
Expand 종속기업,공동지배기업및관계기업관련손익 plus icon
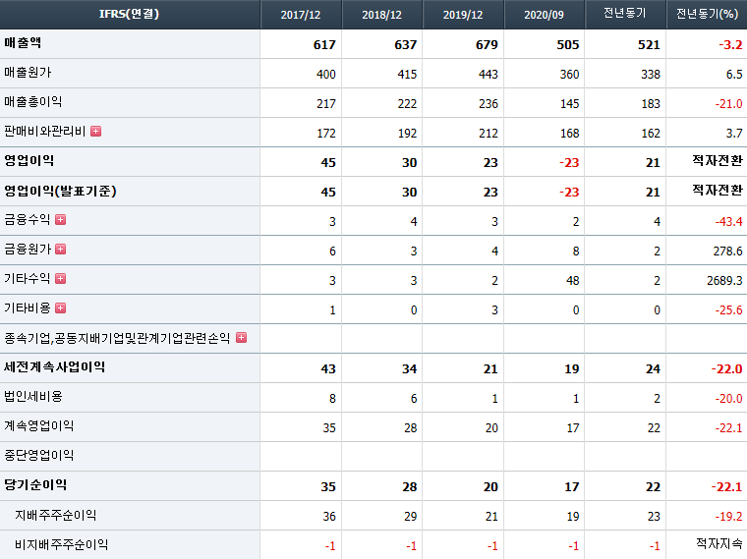242,338
